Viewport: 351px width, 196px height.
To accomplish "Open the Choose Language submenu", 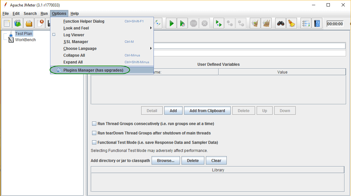I will click(x=80, y=48).
